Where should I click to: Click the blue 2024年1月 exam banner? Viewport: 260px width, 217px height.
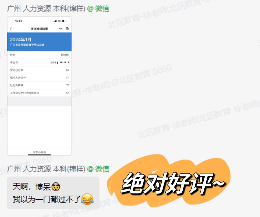[x=39, y=42]
